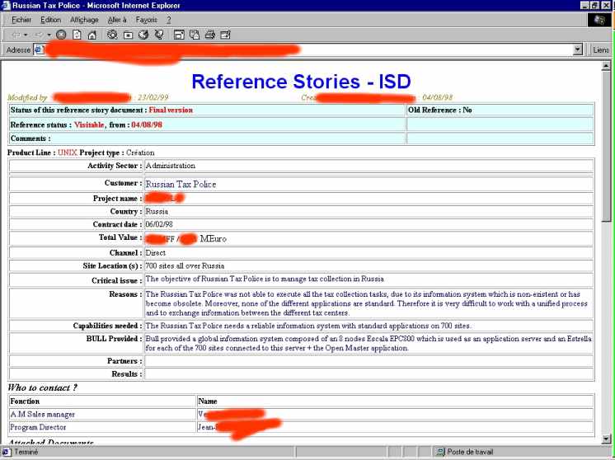
Task: Stop loading with the Stop icon
Action: (61, 35)
